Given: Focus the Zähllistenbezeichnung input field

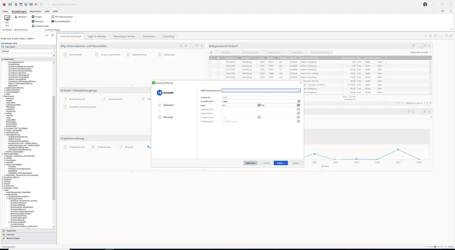Looking at the screenshot, I should pos(261,91).
